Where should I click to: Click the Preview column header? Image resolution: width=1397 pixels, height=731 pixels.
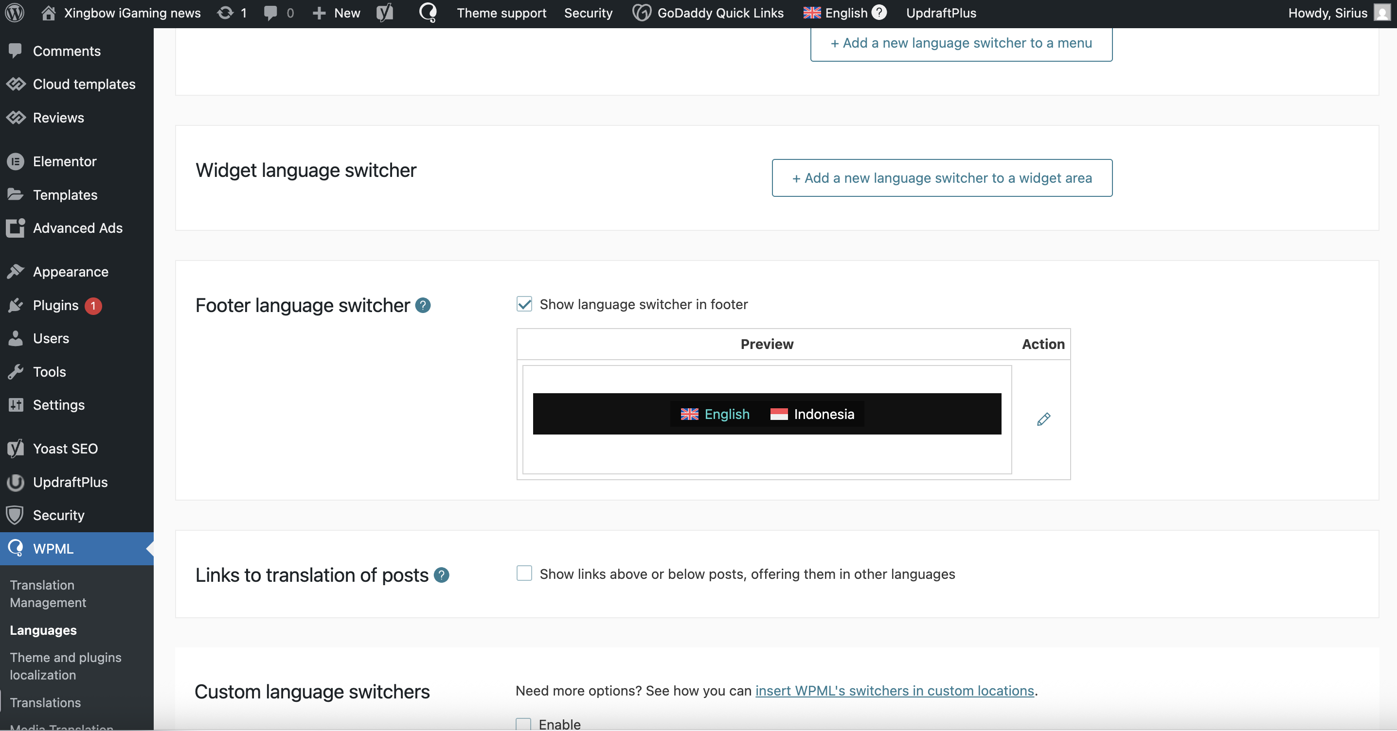click(766, 344)
